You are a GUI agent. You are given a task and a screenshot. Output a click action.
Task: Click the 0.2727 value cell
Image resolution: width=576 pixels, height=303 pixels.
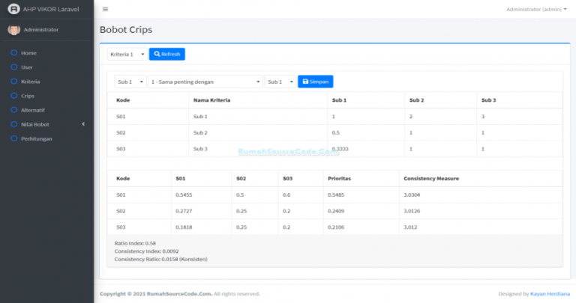click(184, 211)
